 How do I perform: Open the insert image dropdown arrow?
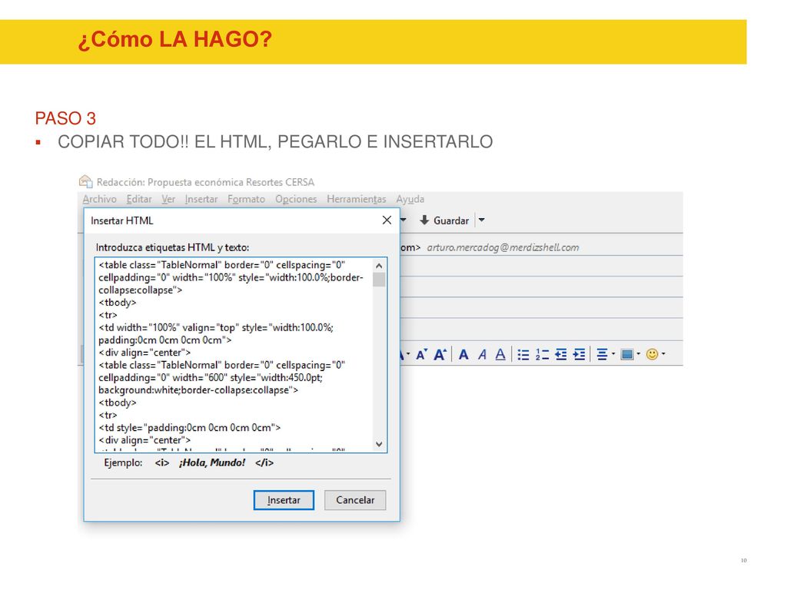(x=639, y=354)
